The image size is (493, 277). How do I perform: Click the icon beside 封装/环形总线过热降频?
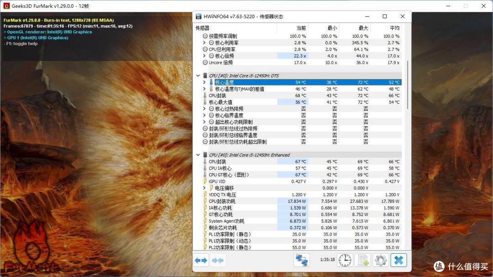click(205, 128)
